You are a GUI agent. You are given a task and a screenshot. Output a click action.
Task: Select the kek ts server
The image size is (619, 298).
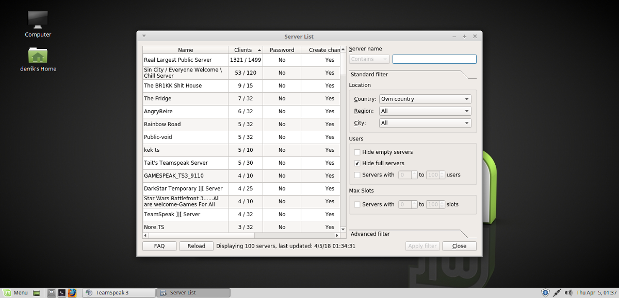241,150
